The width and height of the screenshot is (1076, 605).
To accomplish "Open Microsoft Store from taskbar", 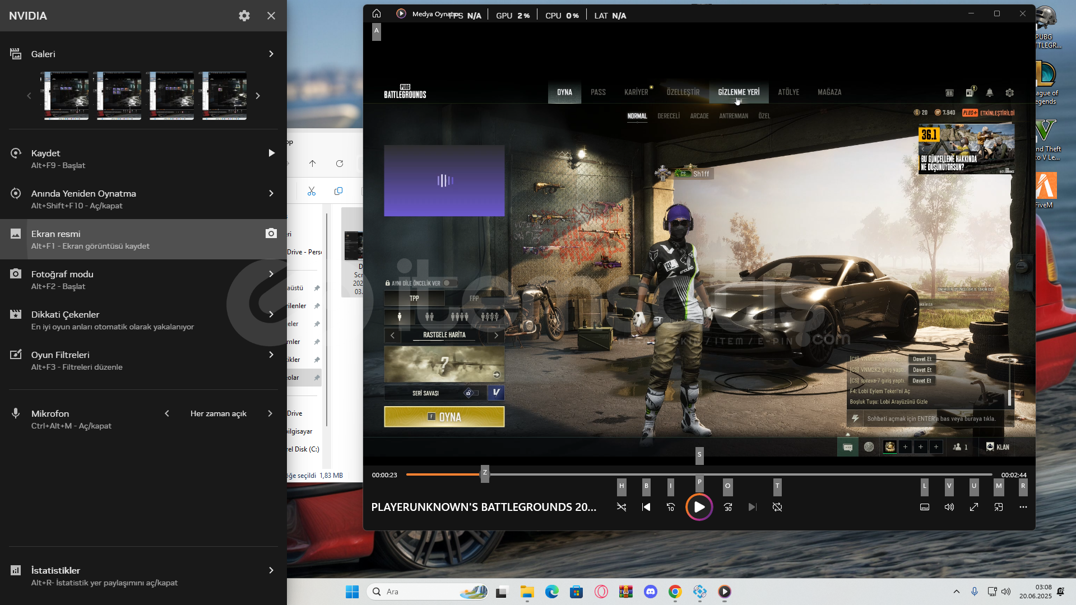I will pyautogui.click(x=577, y=592).
